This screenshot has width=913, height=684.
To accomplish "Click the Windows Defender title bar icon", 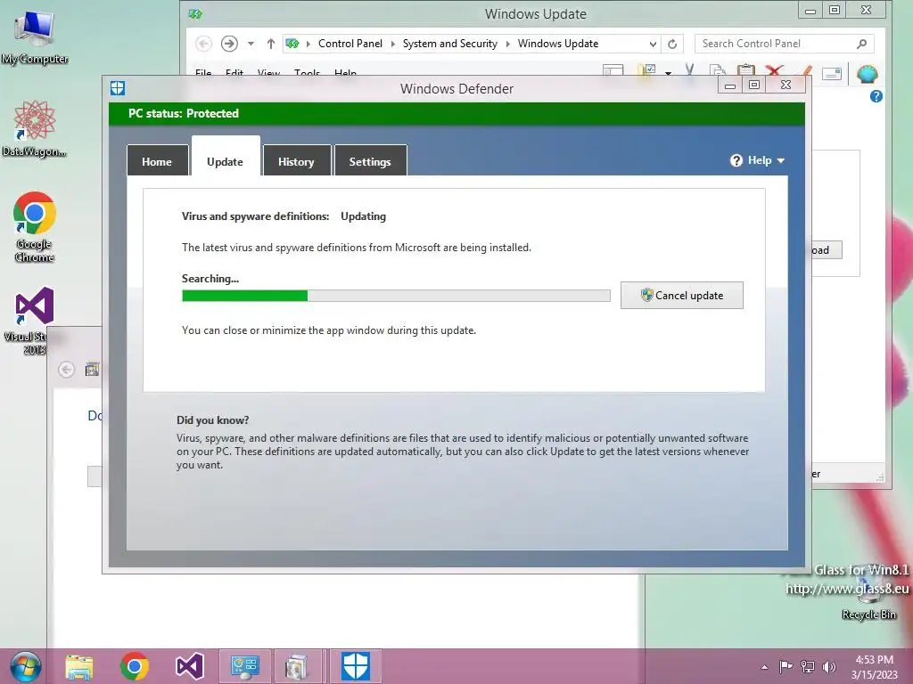I will coord(118,88).
